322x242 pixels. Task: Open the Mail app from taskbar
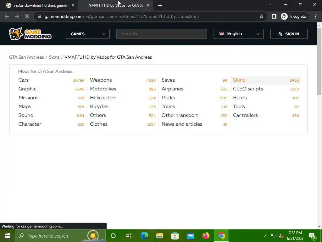190,236
